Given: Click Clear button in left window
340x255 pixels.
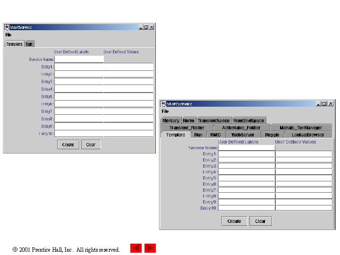Looking at the screenshot, I should click(x=91, y=144).
